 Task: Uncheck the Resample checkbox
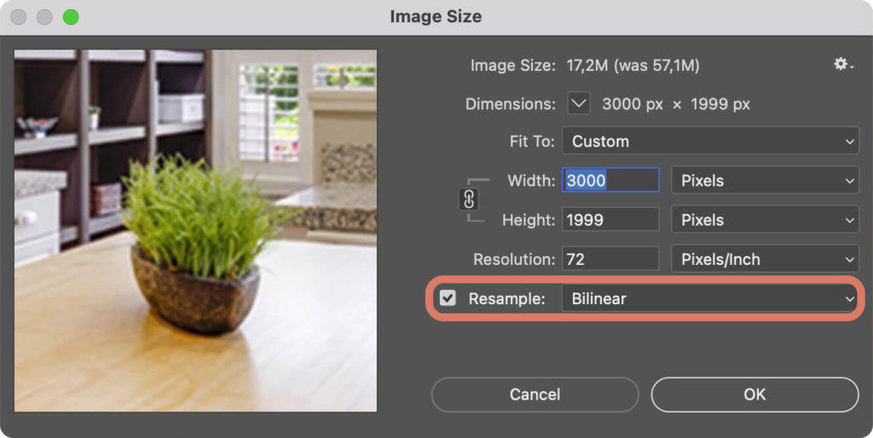(448, 298)
